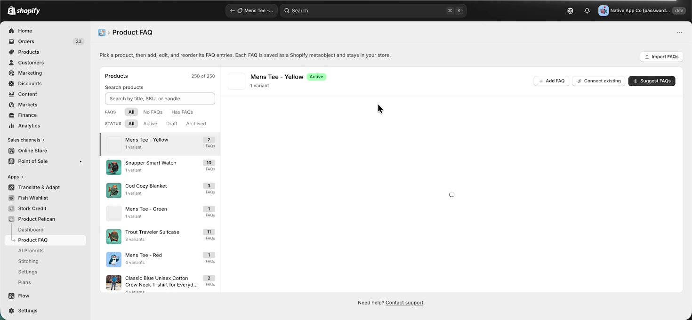Image resolution: width=692 pixels, height=320 pixels.
Task: Open Dashboard subpage
Action: [31, 230]
